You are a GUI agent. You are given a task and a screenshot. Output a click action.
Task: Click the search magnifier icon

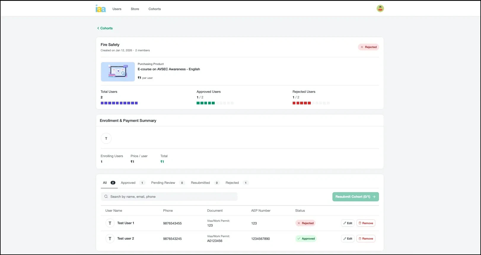click(x=106, y=197)
